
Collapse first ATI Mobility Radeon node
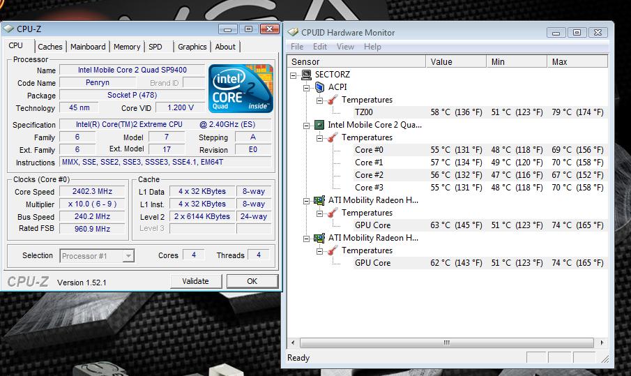(x=307, y=200)
